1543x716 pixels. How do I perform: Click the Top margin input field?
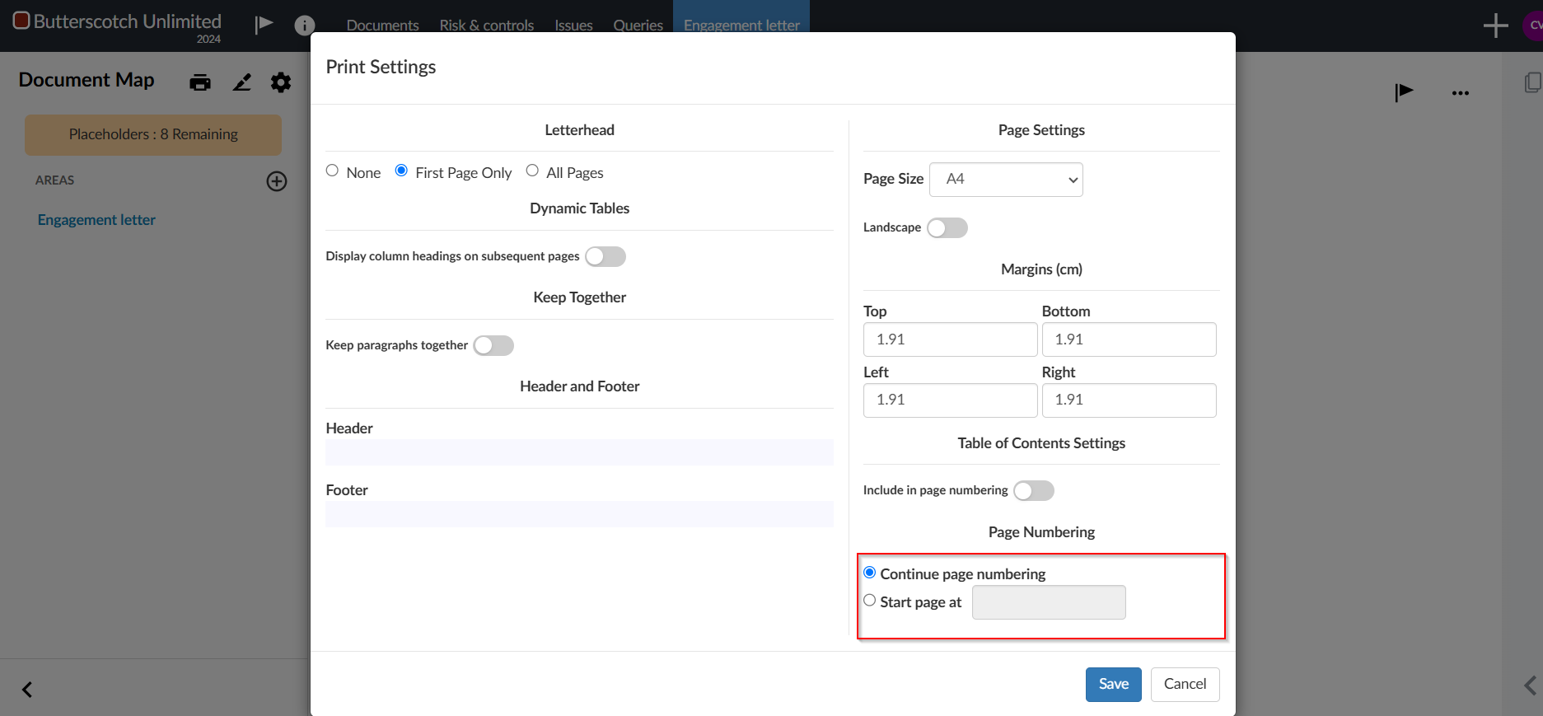(x=950, y=339)
